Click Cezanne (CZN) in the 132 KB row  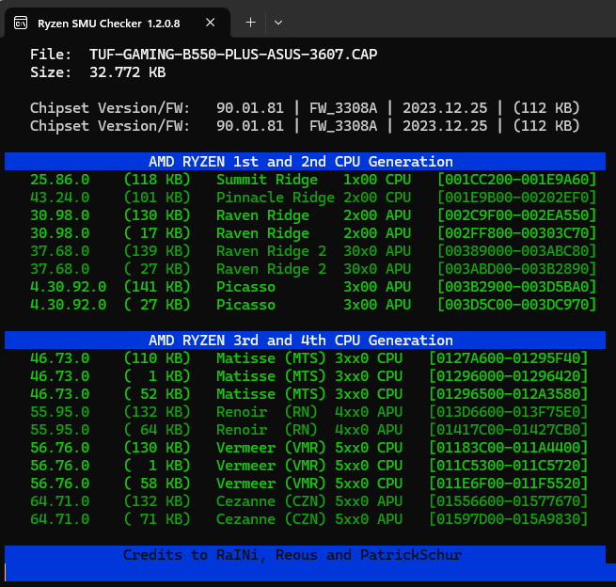click(271, 501)
